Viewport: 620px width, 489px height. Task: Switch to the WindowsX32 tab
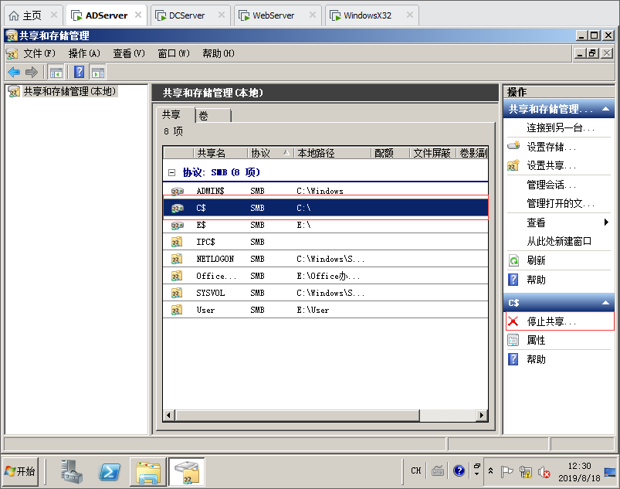(x=371, y=15)
